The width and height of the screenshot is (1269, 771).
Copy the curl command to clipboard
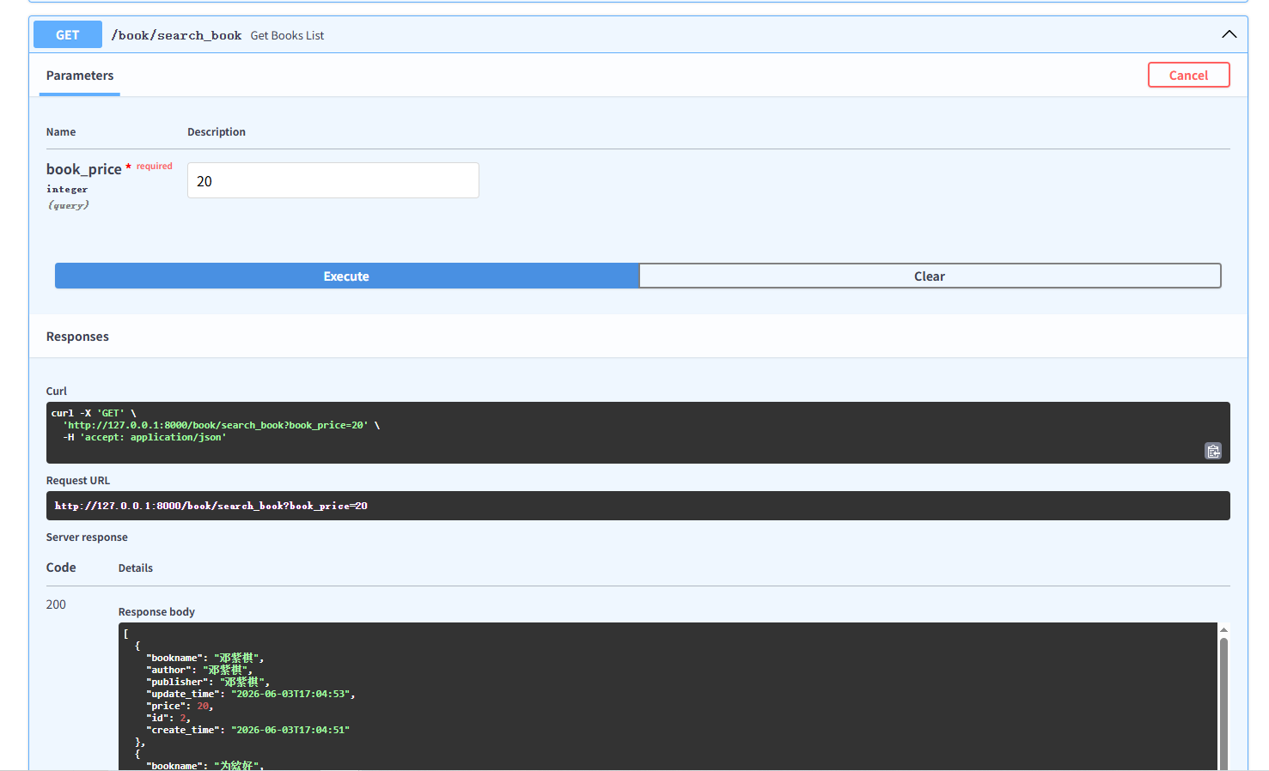[1212, 451]
